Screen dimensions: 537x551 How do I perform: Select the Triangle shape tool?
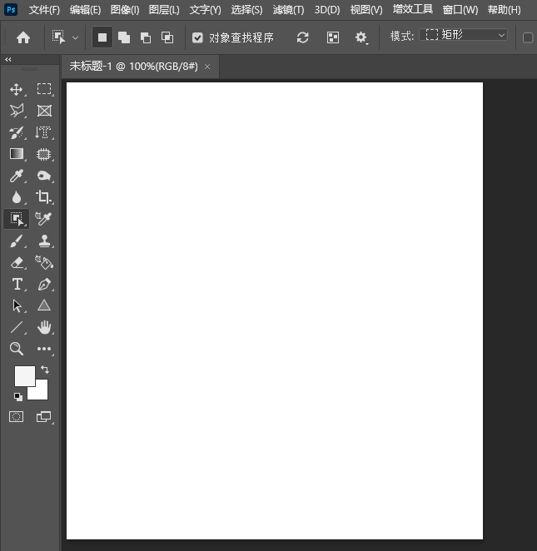pos(44,305)
